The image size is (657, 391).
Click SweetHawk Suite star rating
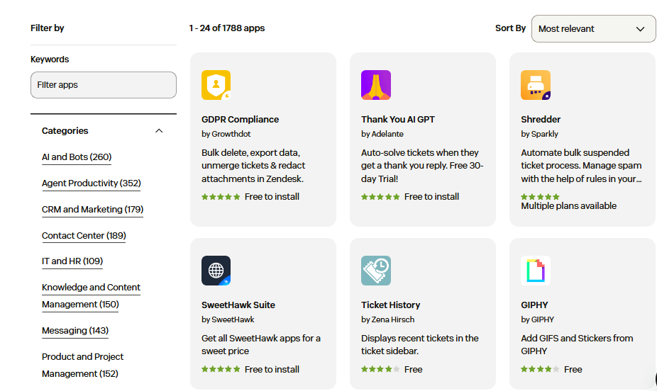click(221, 369)
